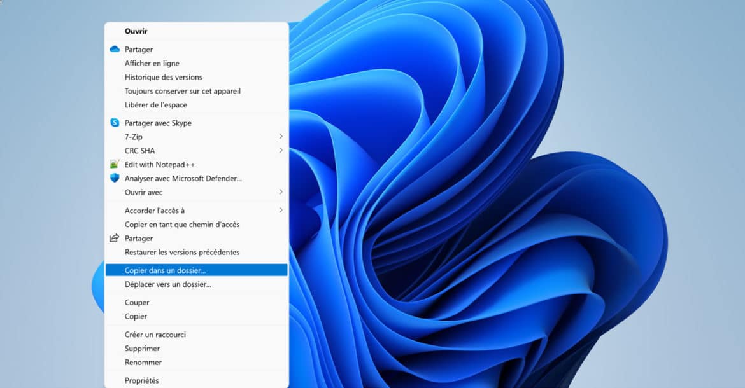Viewport: 745px width, 388px height.
Task: Click Créer un raccourci
Action: [x=155, y=335]
